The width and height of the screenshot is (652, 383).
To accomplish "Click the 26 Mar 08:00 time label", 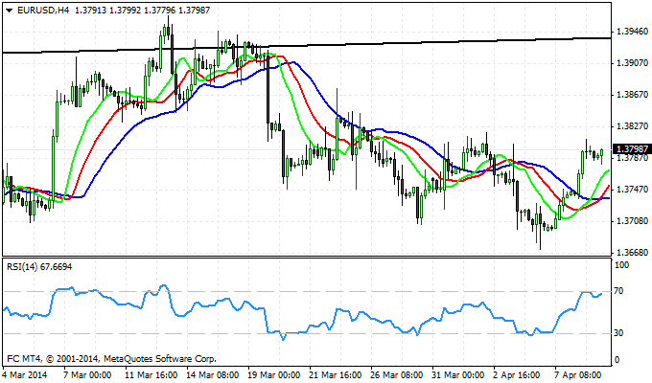I will tap(398, 375).
